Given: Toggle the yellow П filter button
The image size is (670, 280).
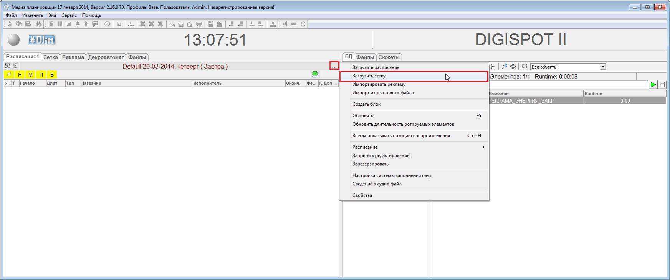Looking at the screenshot, I should [x=41, y=75].
